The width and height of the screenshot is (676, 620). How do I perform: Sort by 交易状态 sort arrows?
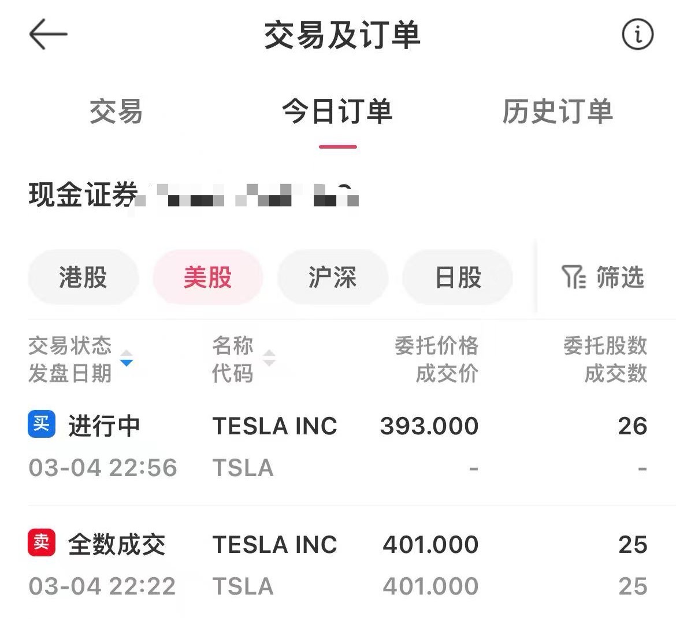coord(126,359)
